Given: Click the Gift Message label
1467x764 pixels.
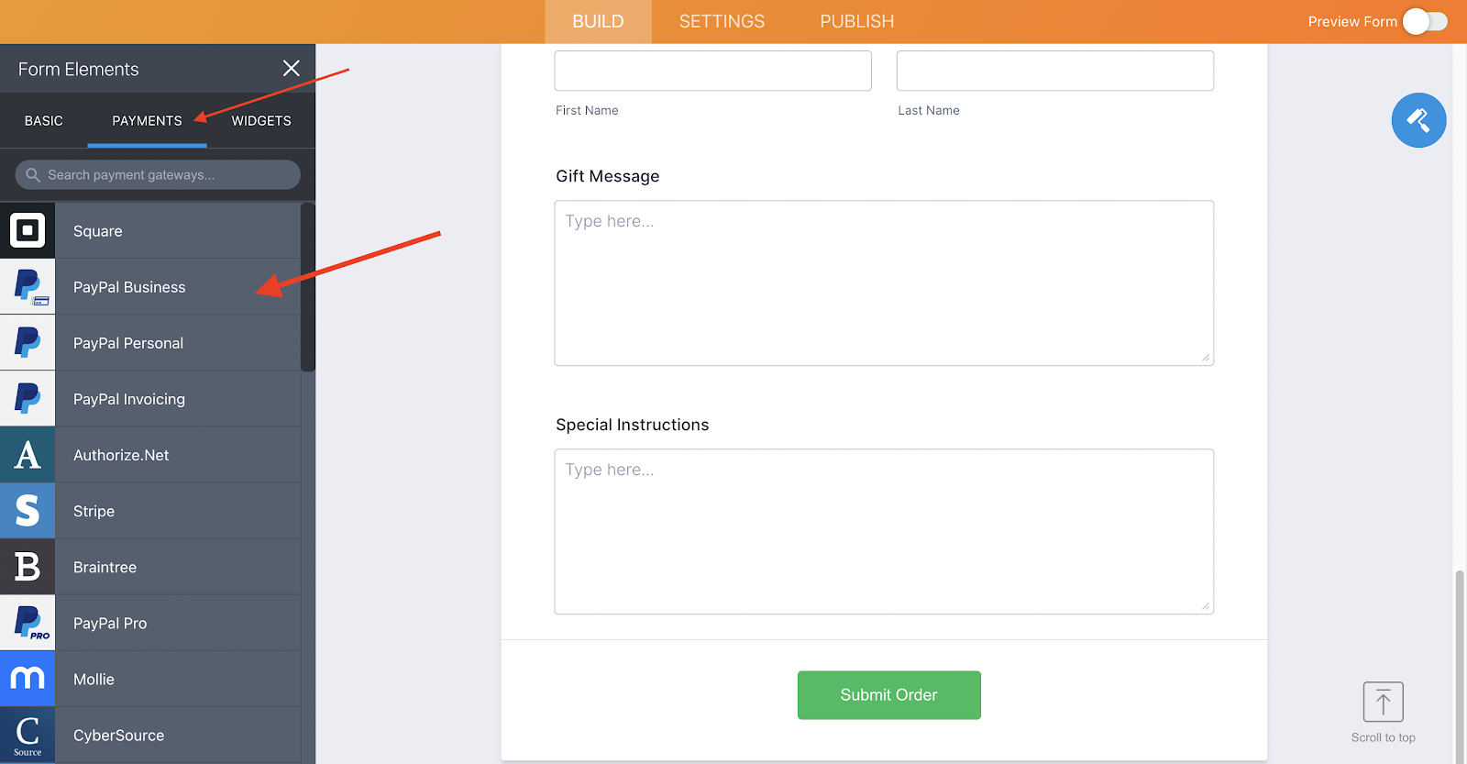Looking at the screenshot, I should tap(607, 176).
